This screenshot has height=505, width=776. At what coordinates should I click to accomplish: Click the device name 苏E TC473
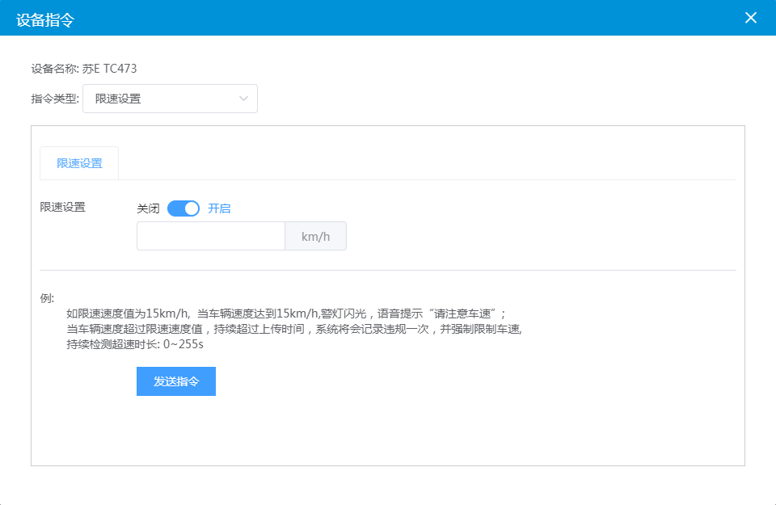pyautogui.click(x=110, y=69)
